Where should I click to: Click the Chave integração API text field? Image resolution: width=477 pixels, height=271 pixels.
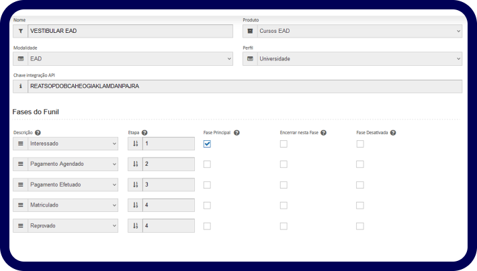click(x=245, y=87)
